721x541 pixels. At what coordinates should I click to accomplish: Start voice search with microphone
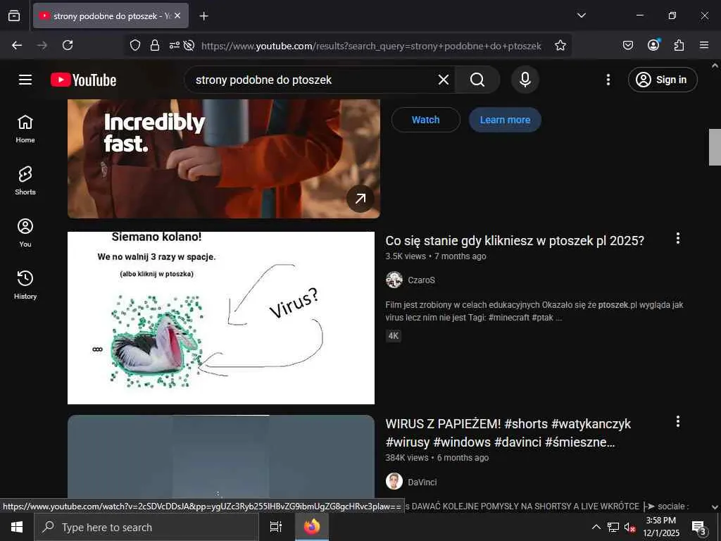(x=525, y=80)
